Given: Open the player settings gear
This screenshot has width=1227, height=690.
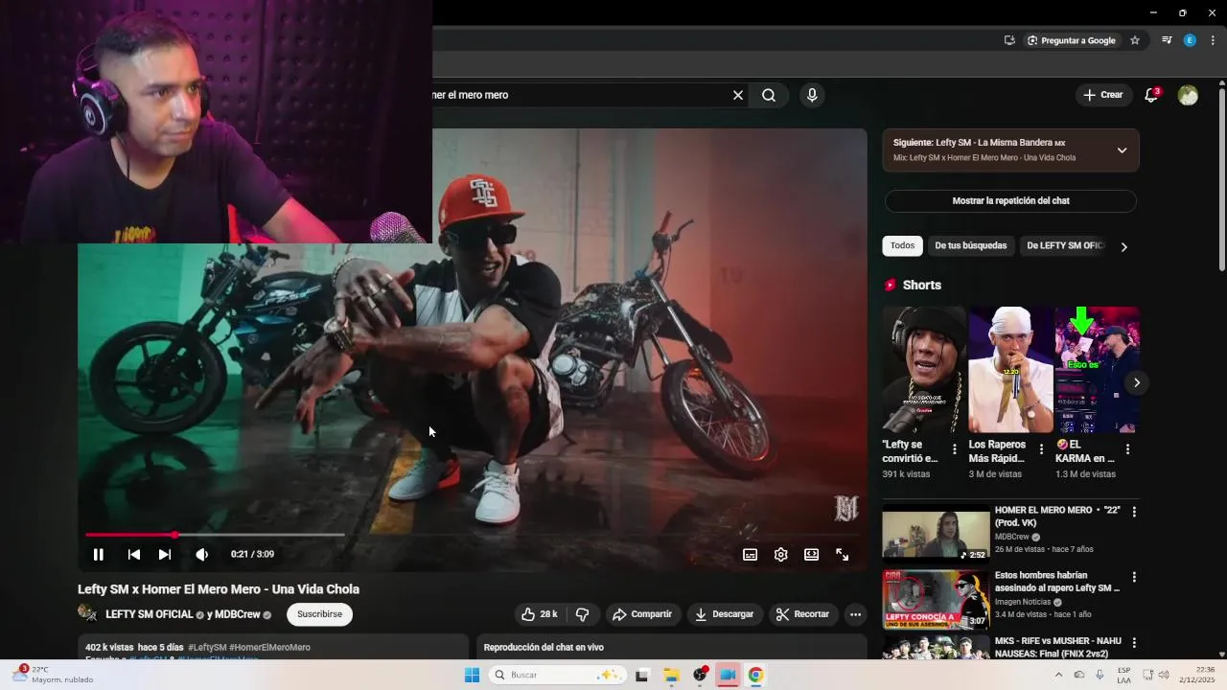Looking at the screenshot, I should tap(780, 554).
